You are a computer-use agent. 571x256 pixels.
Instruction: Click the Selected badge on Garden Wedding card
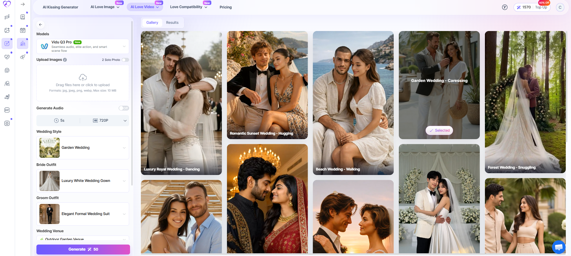(x=439, y=130)
